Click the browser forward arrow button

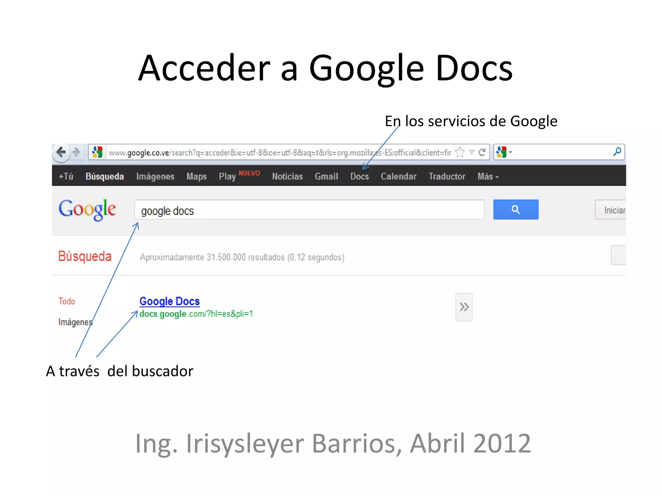(76, 152)
